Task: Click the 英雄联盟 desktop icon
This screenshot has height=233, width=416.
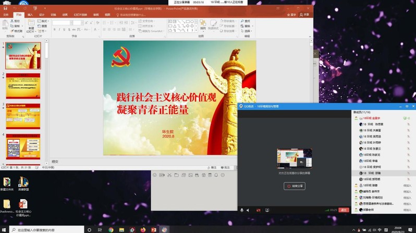Action: tap(23, 182)
